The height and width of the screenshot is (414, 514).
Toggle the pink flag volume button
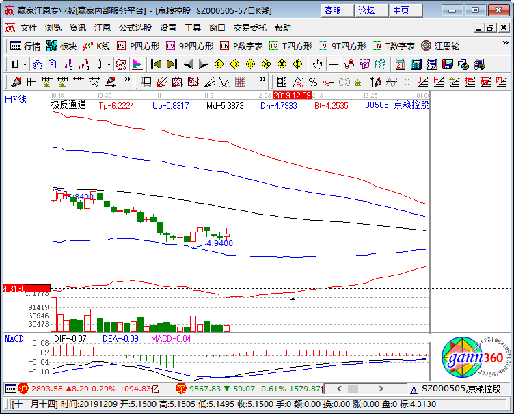click(137, 64)
